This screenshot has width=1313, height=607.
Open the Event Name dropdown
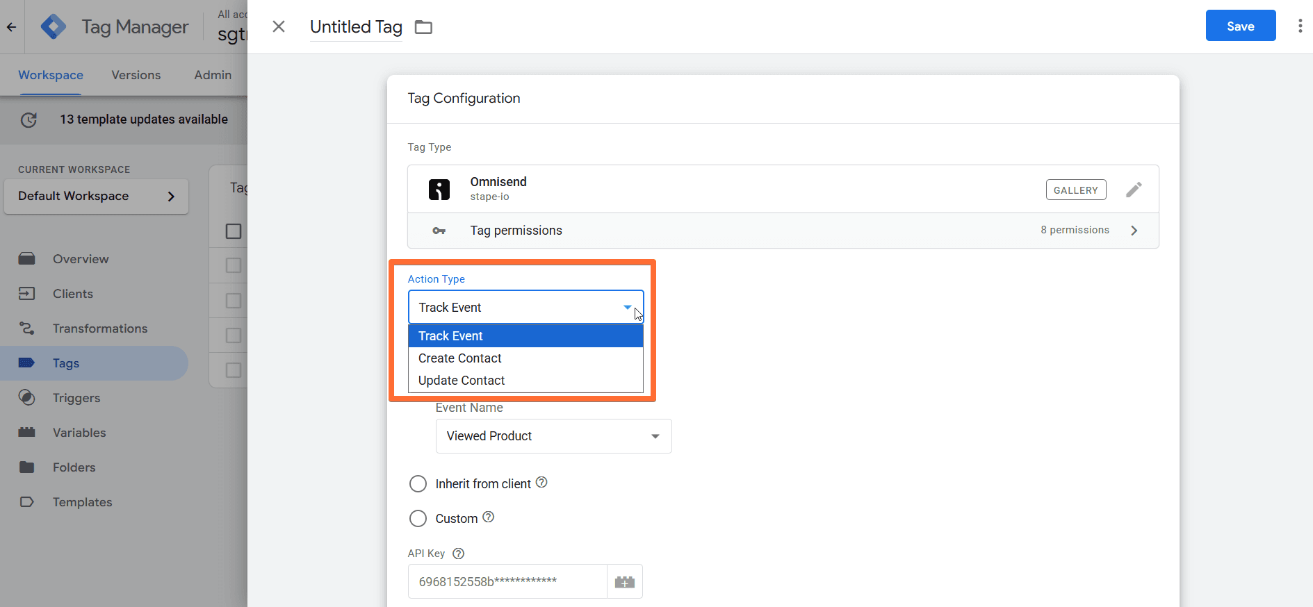(554, 436)
